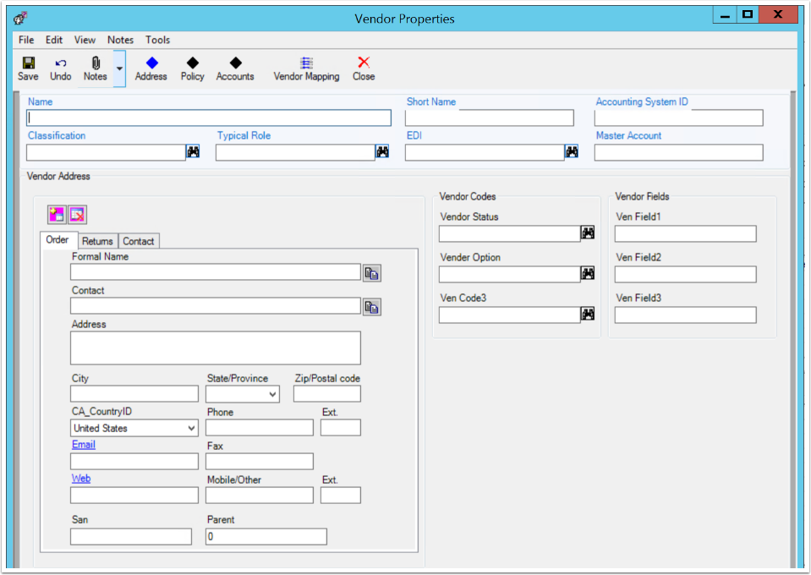Screen dimensions: 811x575
Task: Open the Tools menu
Action: point(158,40)
